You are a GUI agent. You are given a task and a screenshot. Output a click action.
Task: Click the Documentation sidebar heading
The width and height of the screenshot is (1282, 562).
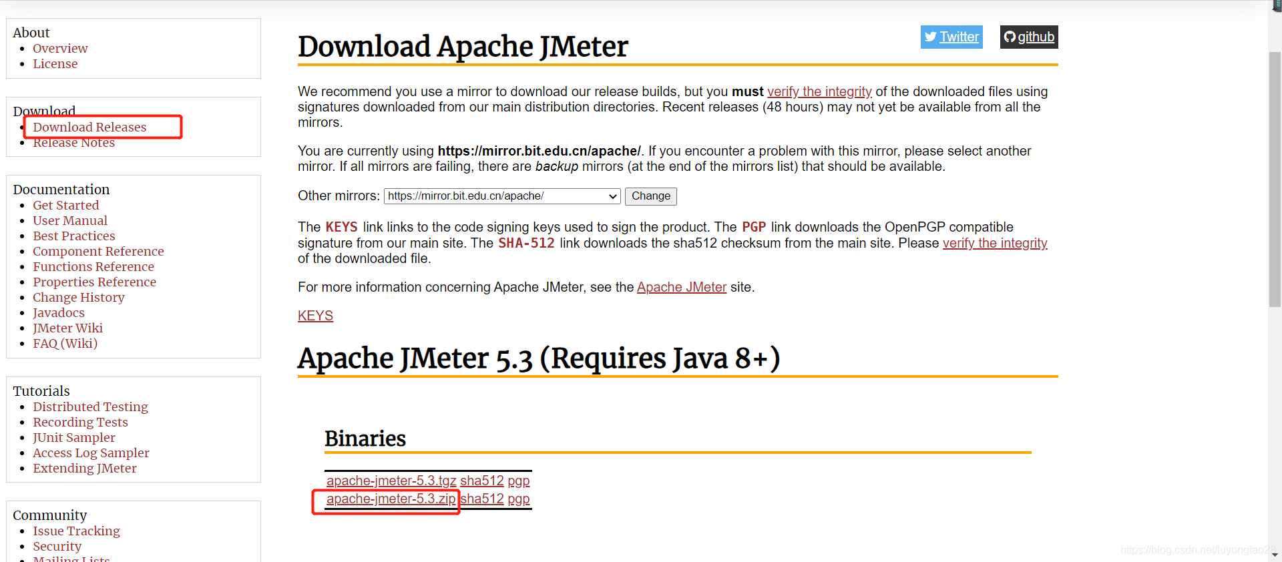click(x=61, y=190)
